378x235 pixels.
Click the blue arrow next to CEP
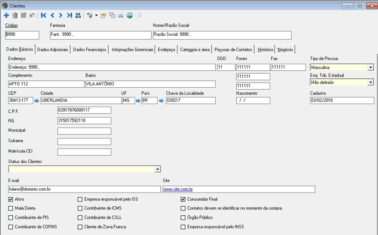pyautogui.click(x=36, y=101)
